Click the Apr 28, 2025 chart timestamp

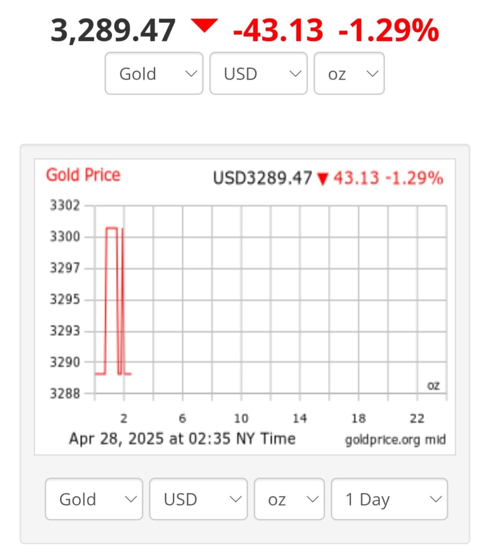click(182, 439)
